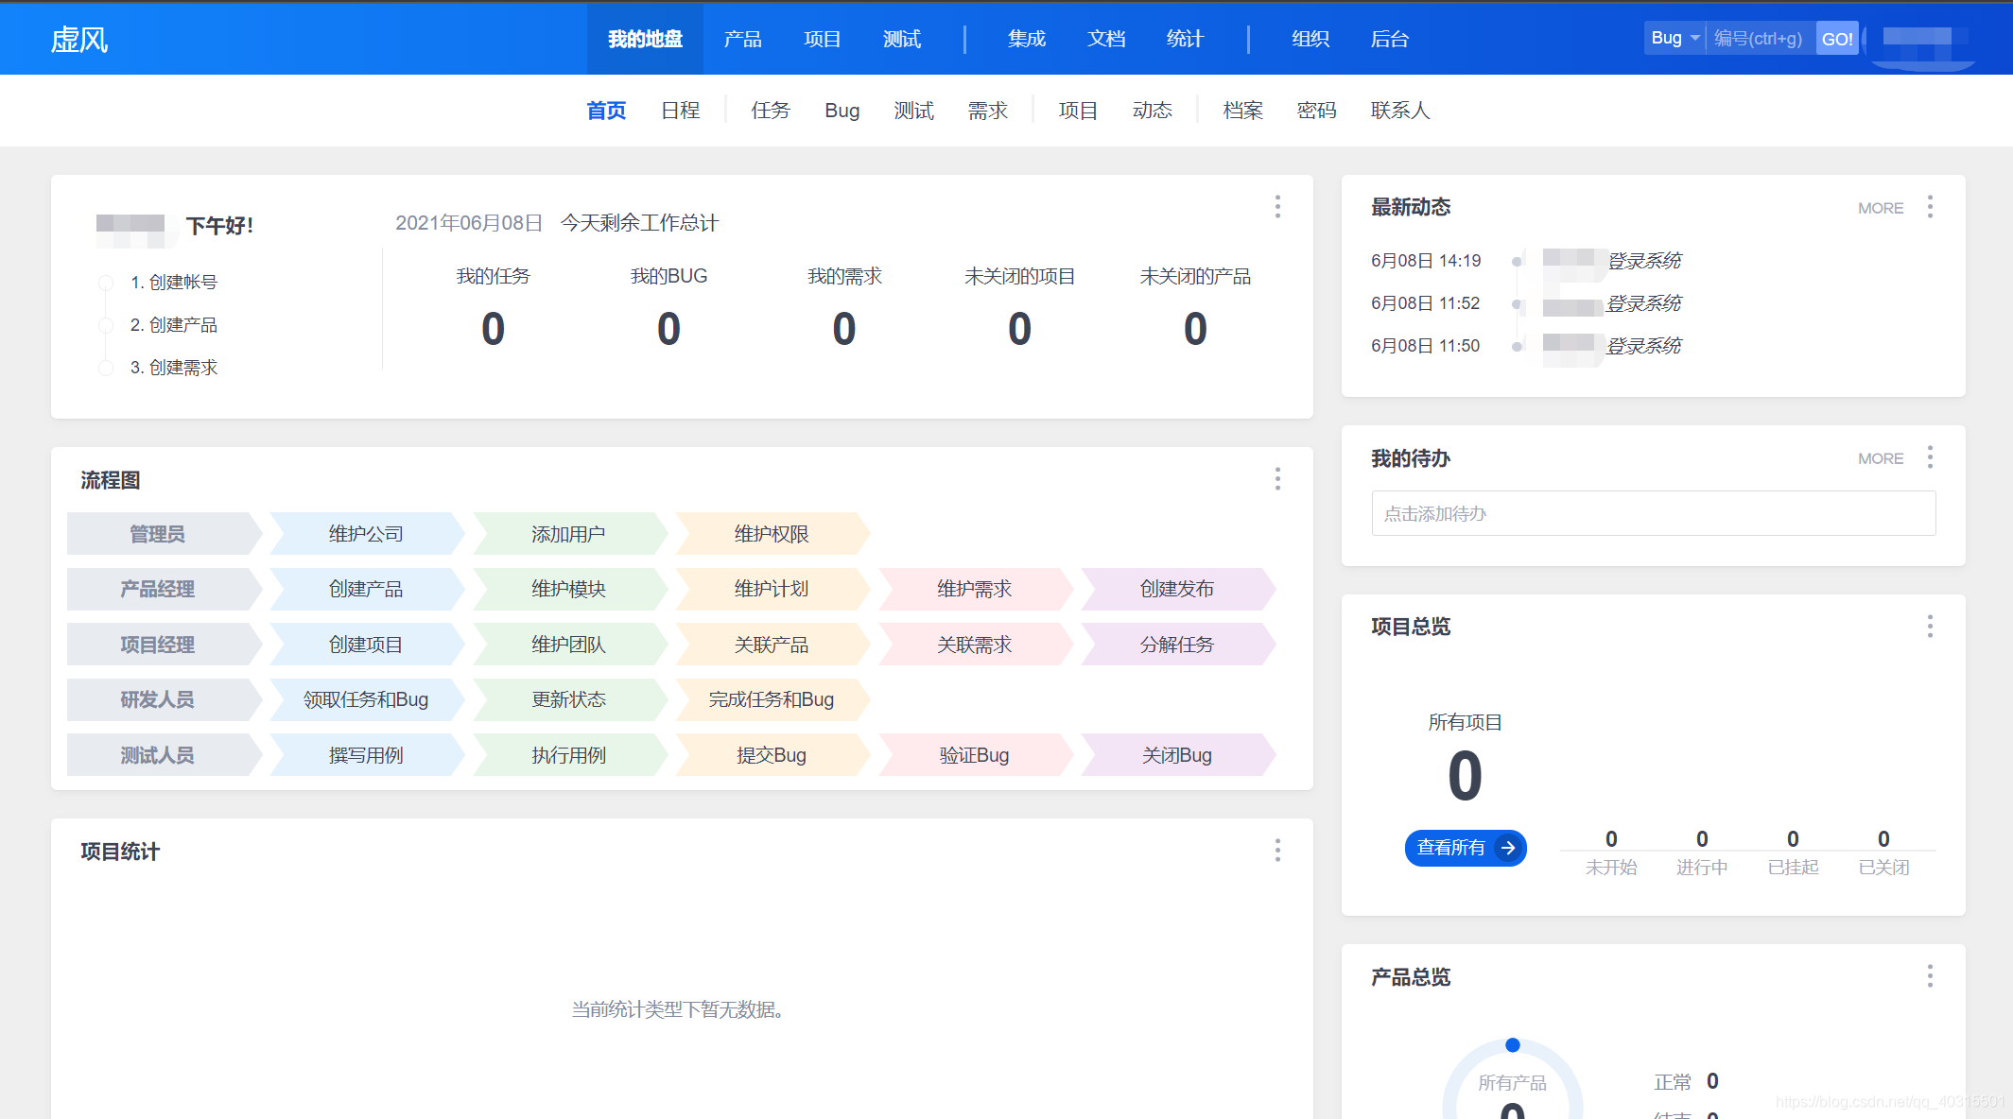
Task: Select 我的地盘 in top navigation
Action: pyautogui.click(x=645, y=39)
